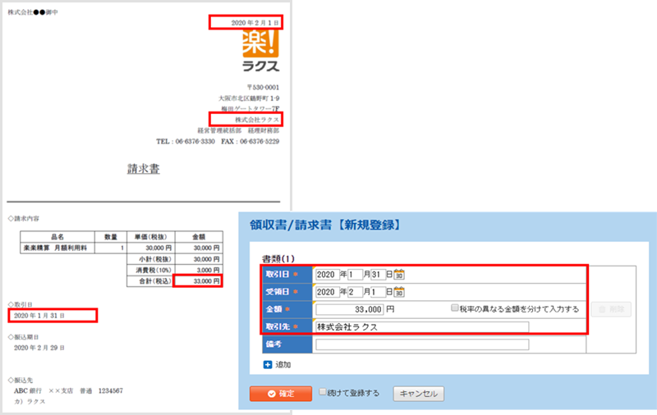Focus the 取引日 year field
Viewport: 657px width, 415px height.
tap(327, 275)
